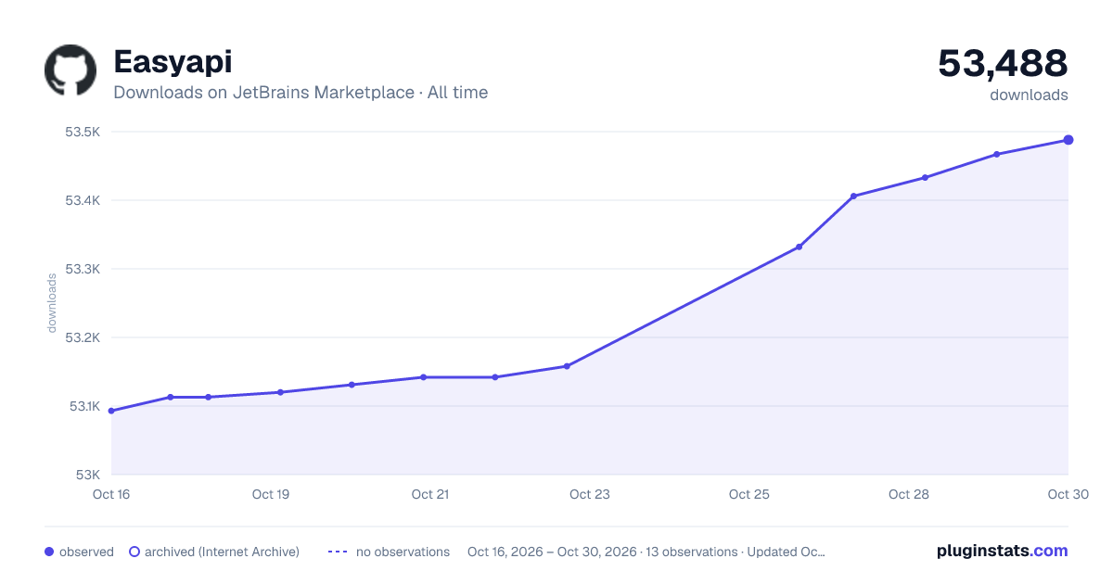This screenshot has height=584, width=1113.
Task: Click the Easyapi plugin title
Action: click(x=173, y=61)
